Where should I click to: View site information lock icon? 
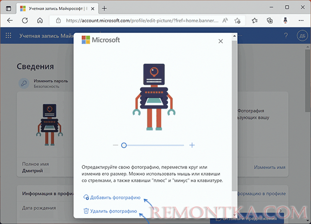[x=58, y=20]
